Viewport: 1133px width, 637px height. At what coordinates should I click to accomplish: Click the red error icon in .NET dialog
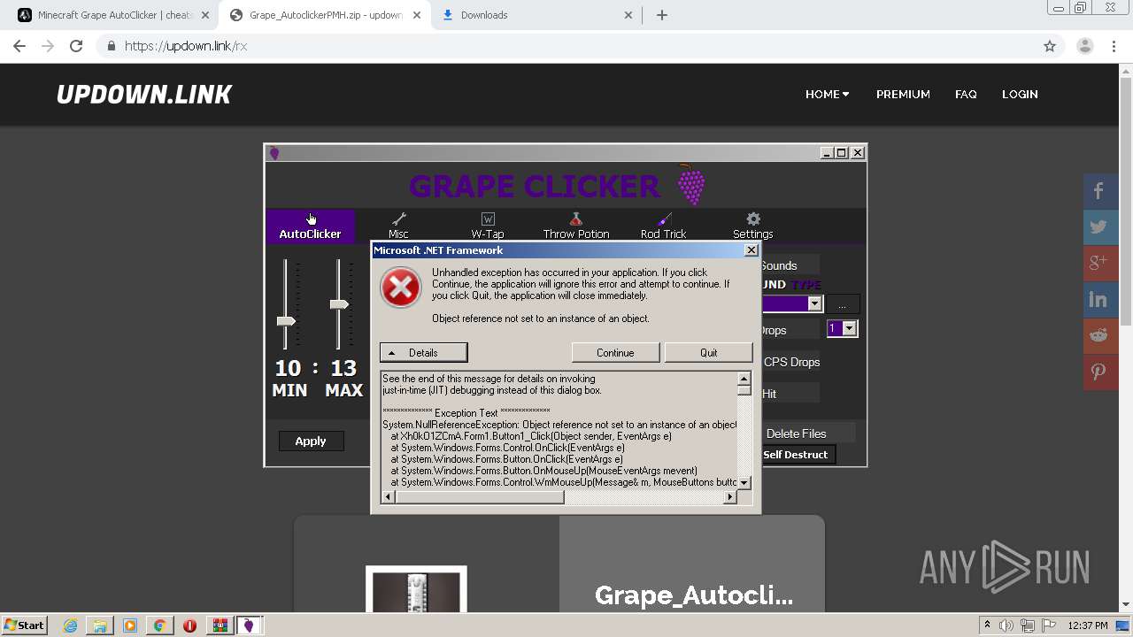point(400,288)
